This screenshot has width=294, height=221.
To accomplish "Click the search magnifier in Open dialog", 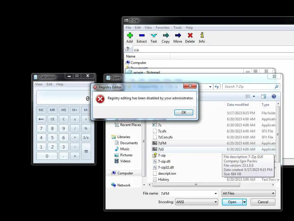I will point(276,87).
